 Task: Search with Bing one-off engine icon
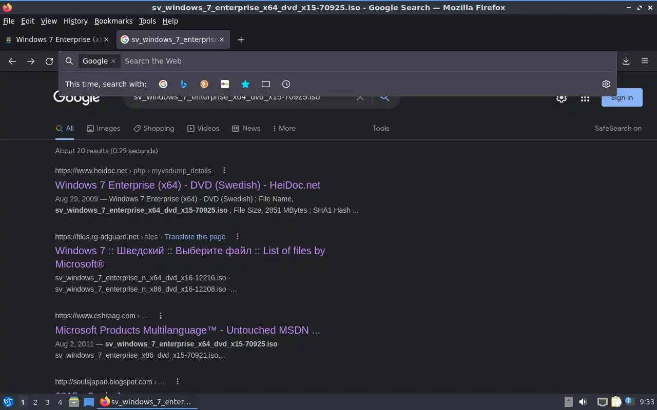click(x=184, y=84)
